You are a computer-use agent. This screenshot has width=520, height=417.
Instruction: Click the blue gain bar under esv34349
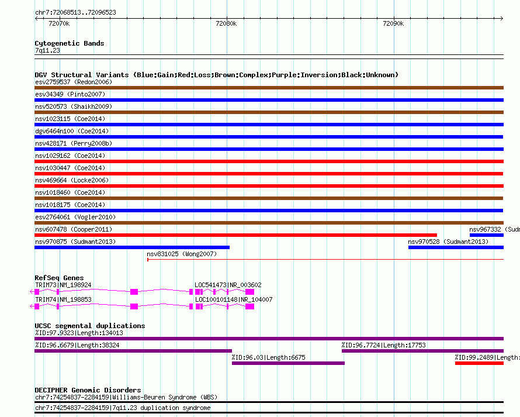(269, 100)
